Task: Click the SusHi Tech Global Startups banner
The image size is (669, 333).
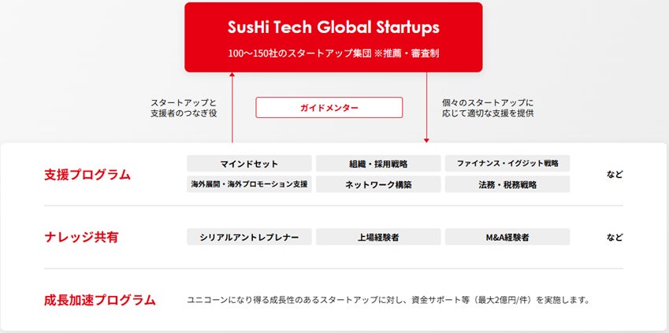Action: (x=333, y=28)
